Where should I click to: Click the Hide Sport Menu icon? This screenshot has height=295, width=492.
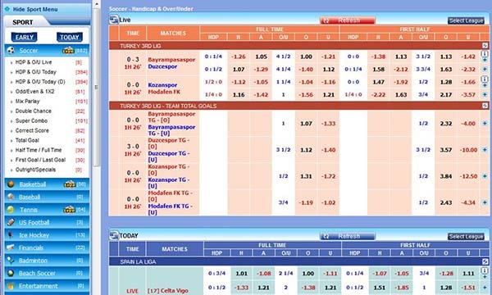(7, 9)
